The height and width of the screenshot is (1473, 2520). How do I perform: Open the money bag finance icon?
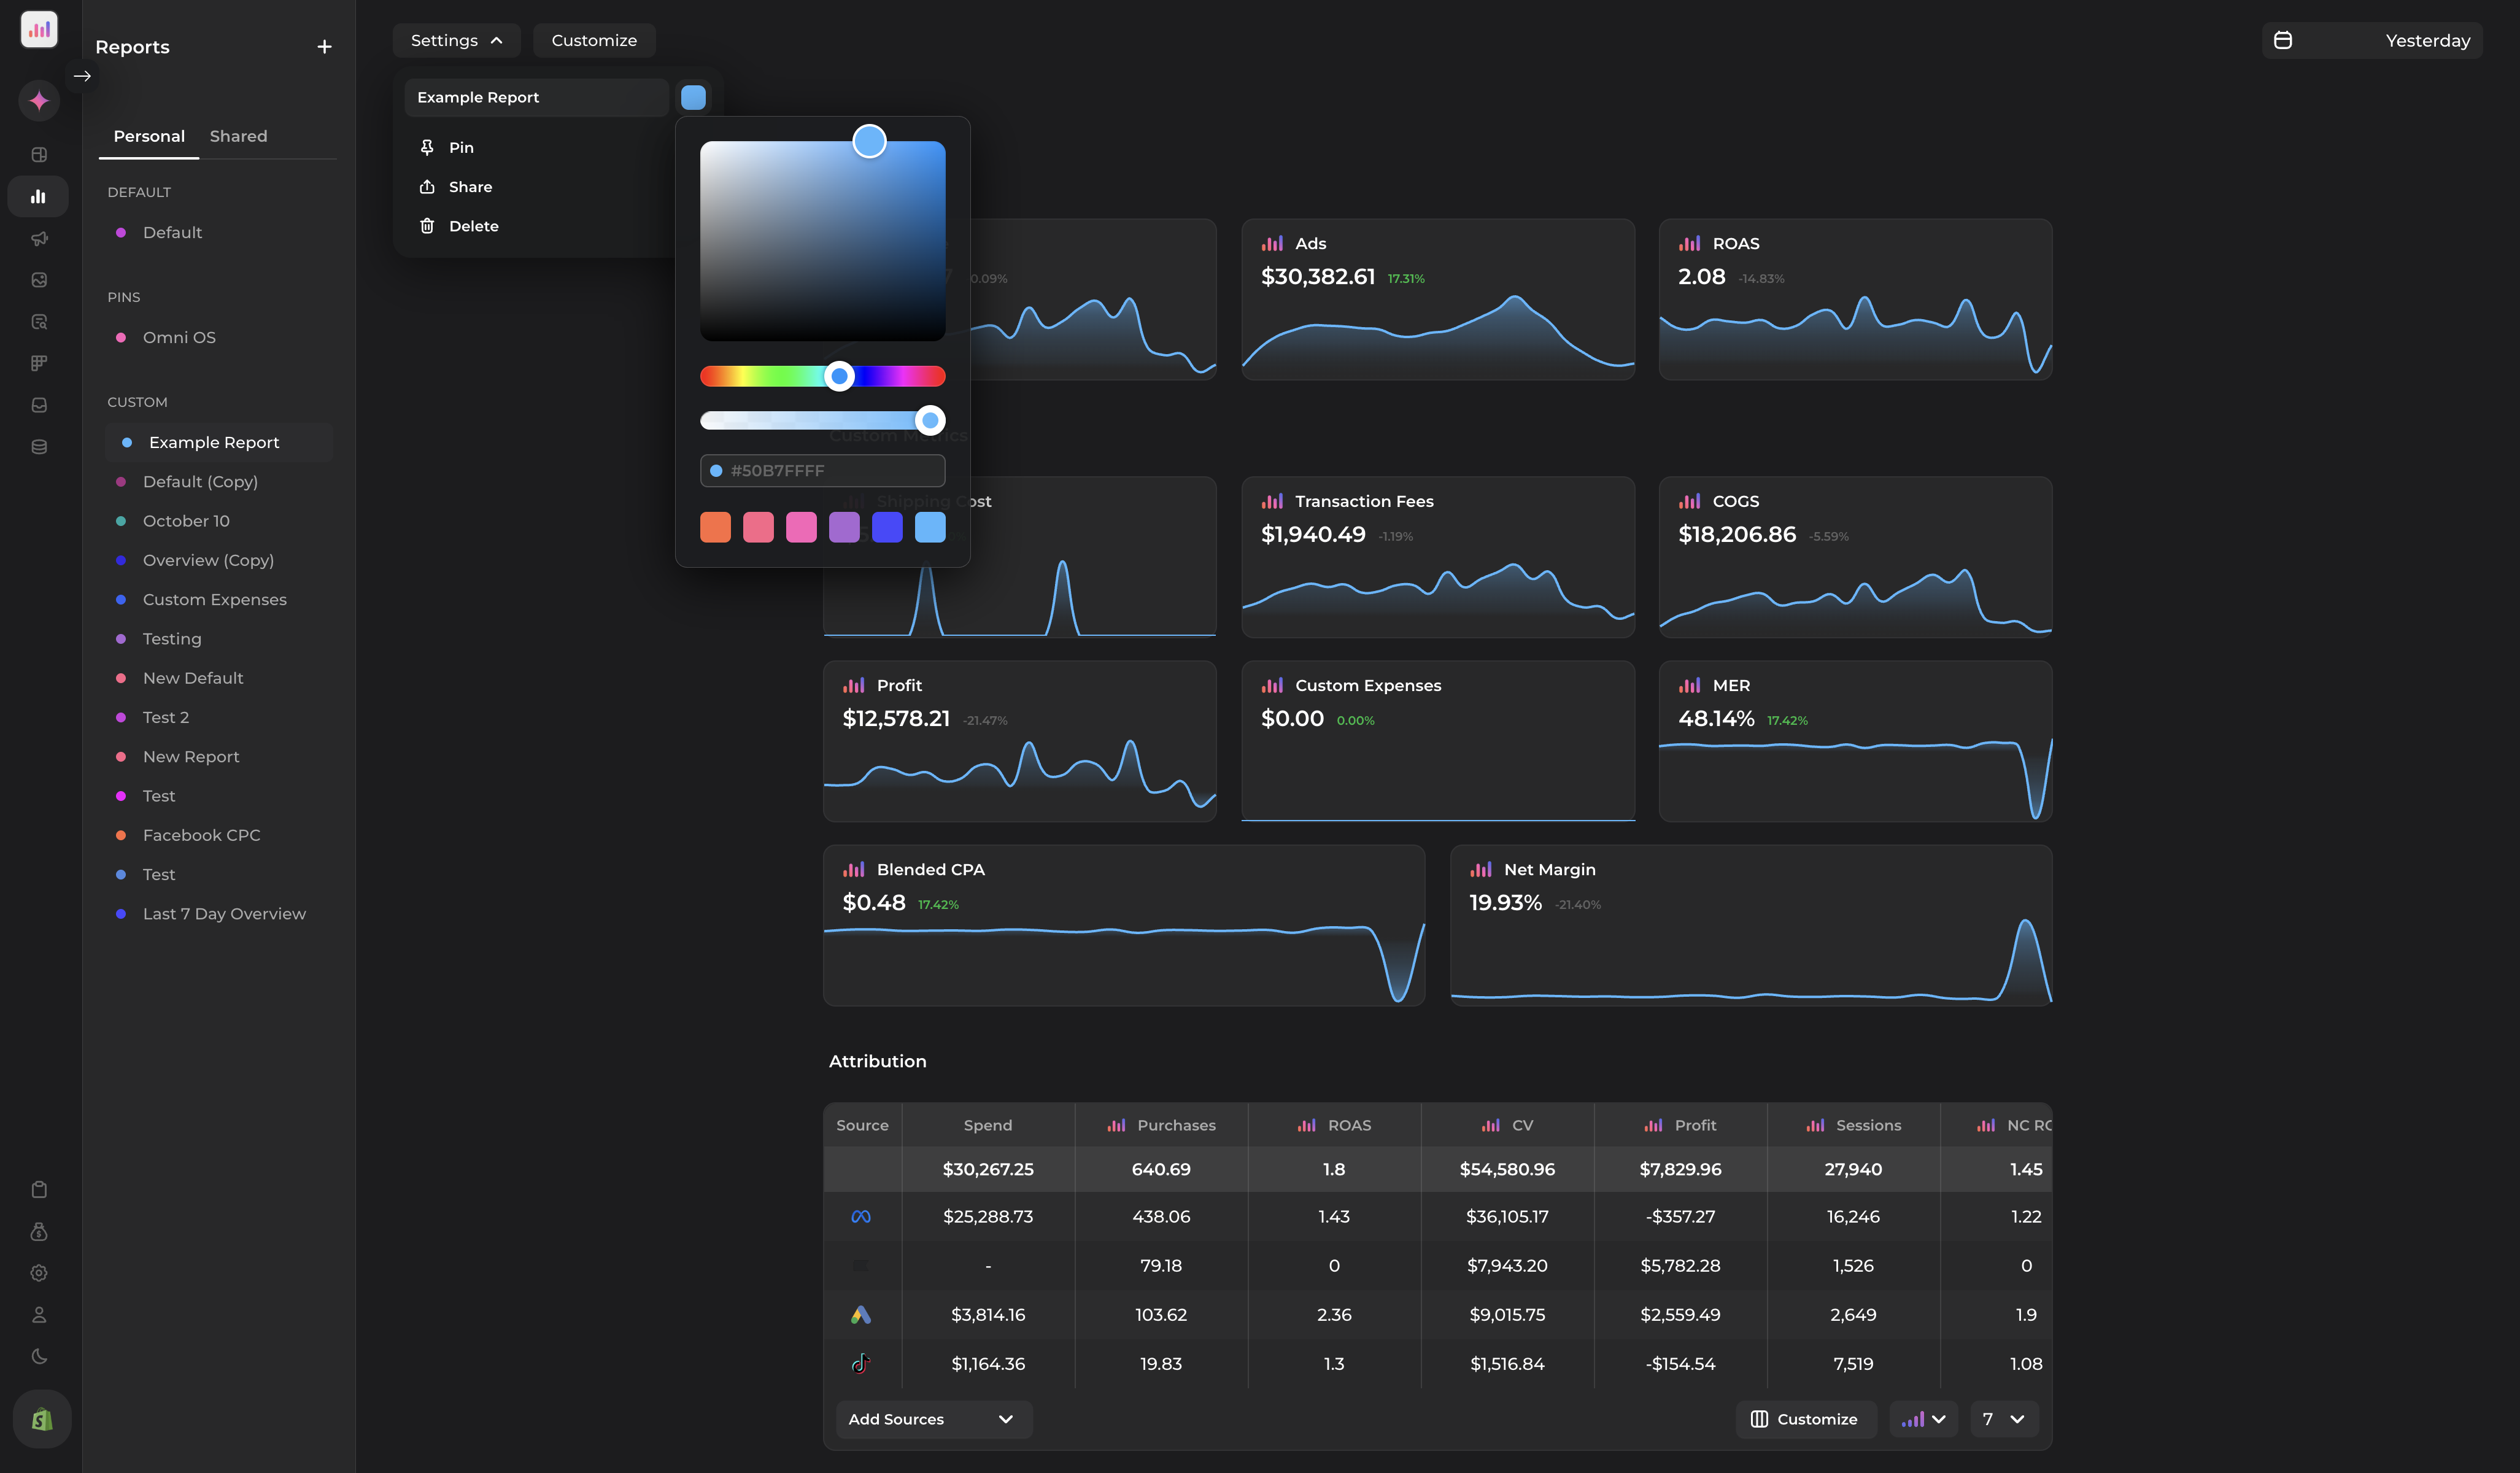[39, 1232]
